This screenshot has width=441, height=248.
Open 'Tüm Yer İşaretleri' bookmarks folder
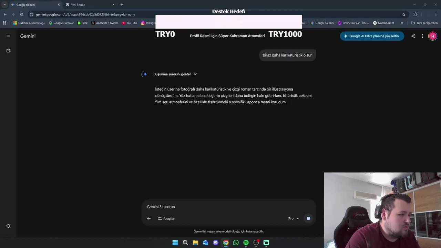424,23
